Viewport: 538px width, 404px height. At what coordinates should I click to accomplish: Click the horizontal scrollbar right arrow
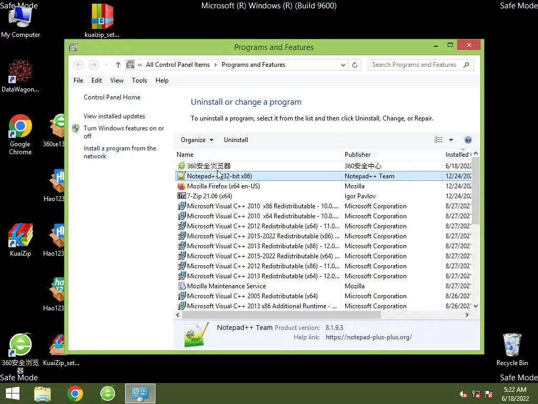coord(467,315)
